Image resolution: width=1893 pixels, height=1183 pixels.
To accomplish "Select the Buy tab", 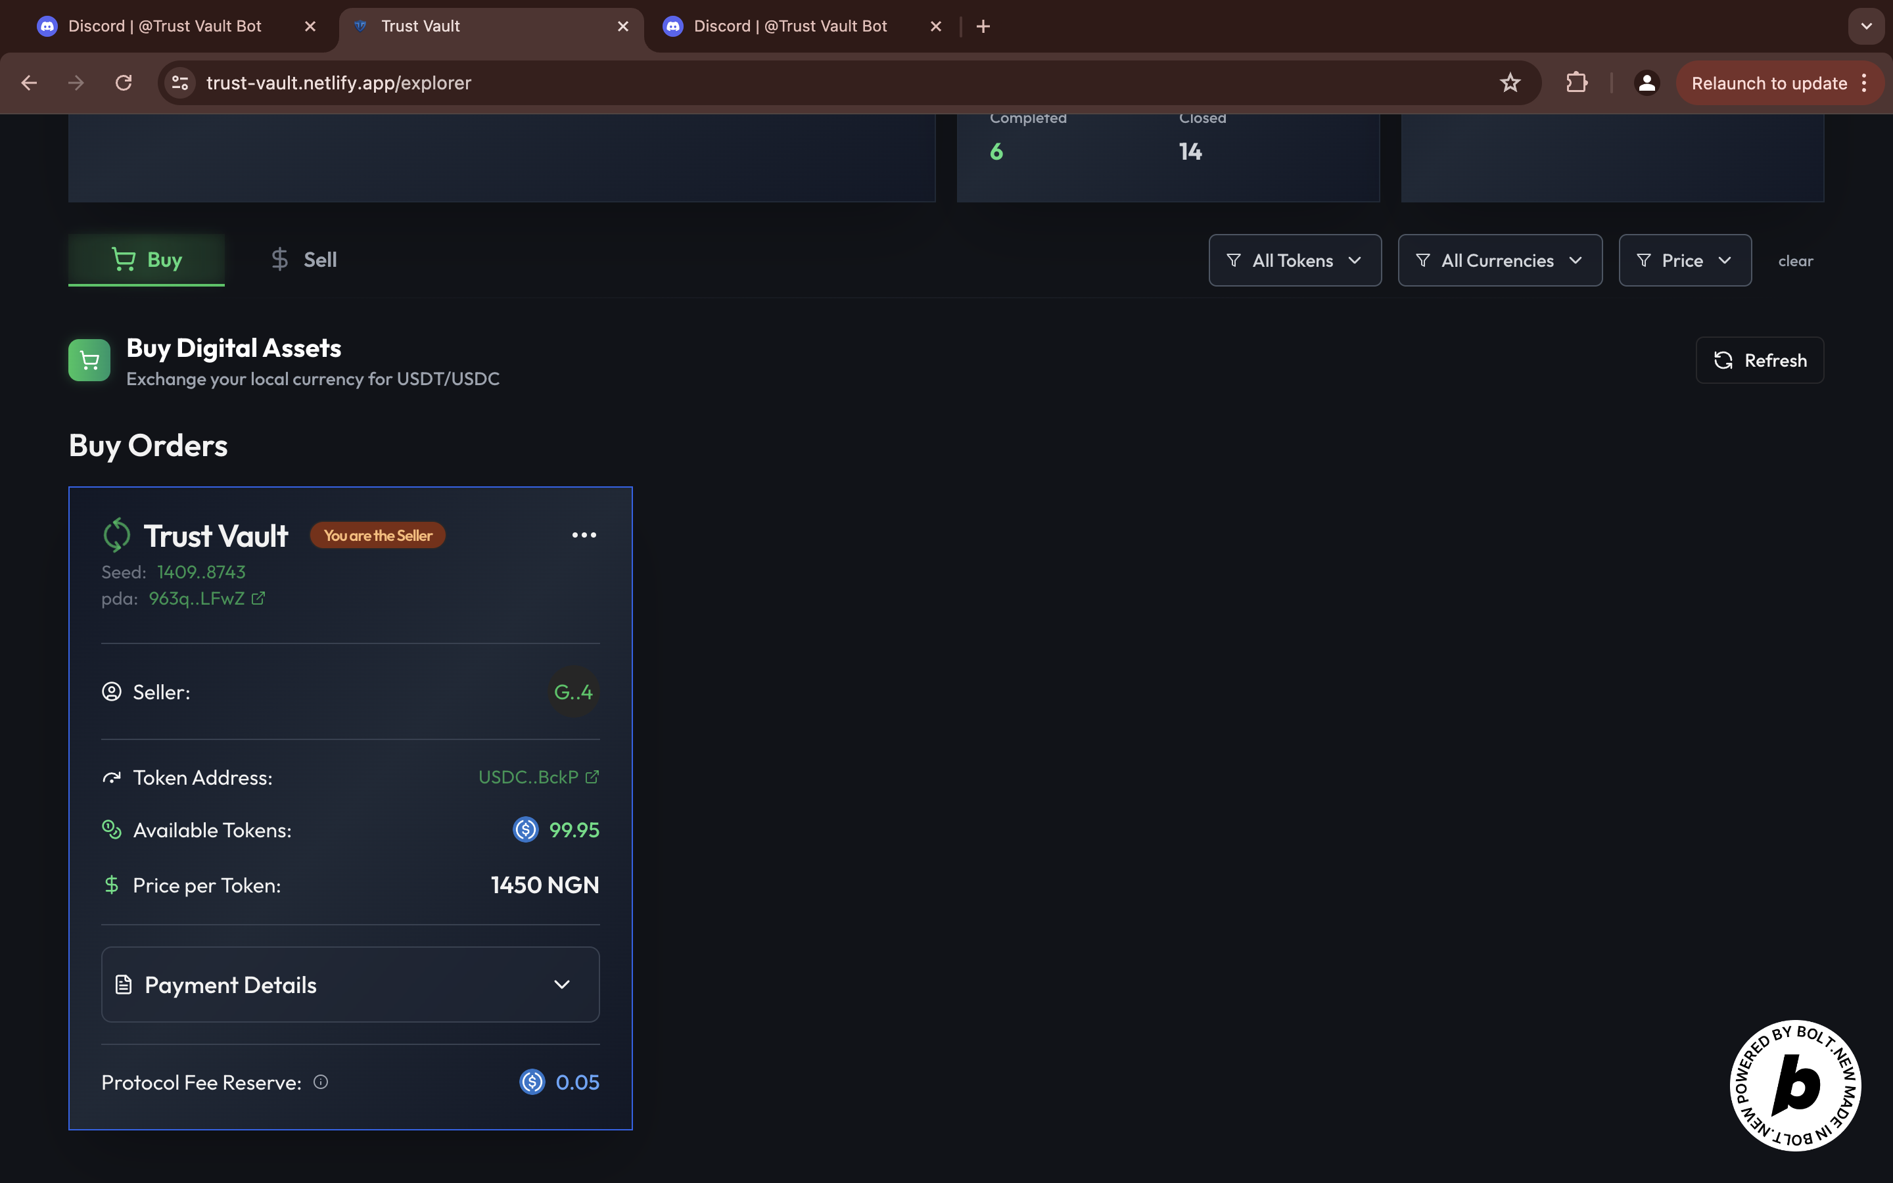I will [x=147, y=260].
